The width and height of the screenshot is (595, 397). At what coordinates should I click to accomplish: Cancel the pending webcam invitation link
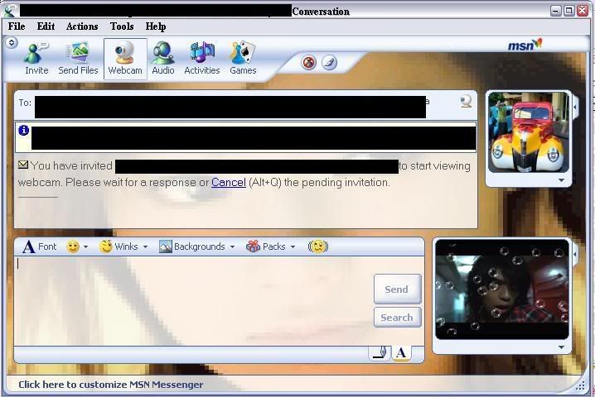click(x=229, y=182)
